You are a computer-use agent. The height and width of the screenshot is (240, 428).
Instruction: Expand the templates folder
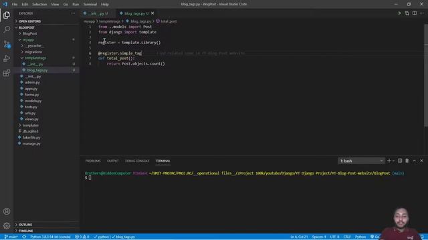(46, 125)
